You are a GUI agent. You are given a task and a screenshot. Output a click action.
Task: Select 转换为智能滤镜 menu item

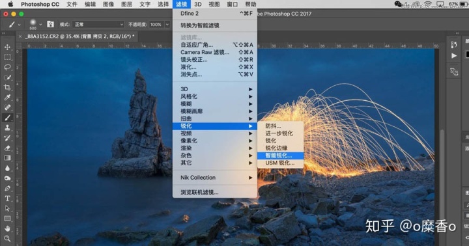point(215,25)
